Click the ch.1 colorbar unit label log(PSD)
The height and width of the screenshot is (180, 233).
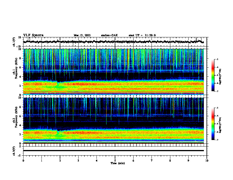[220, 77]
